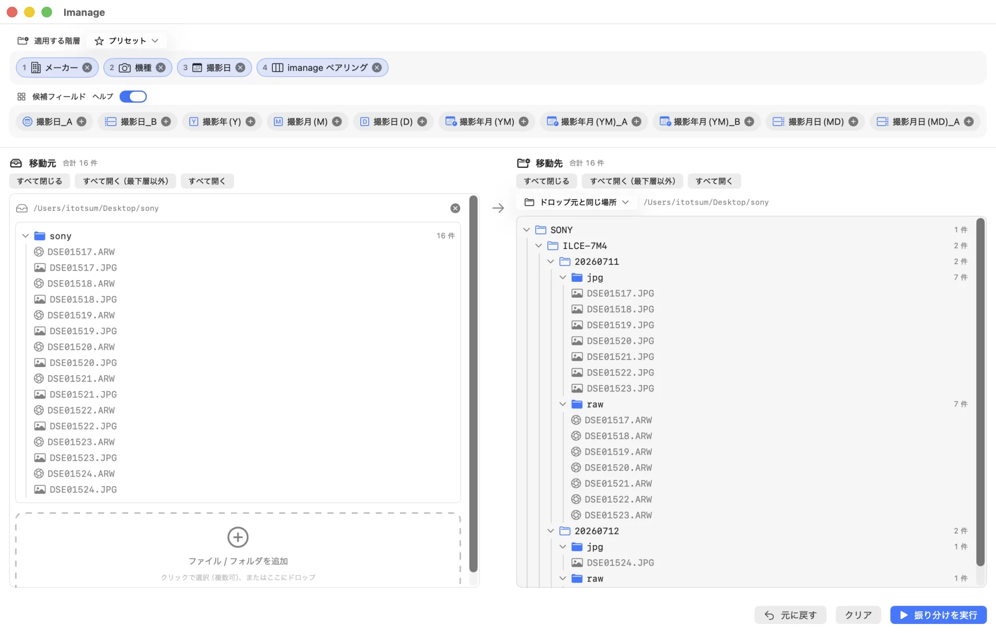Add 撮影年月 (YM)_B field via plus
This screenshot has height=633, width=996.
tap(749, 122)
